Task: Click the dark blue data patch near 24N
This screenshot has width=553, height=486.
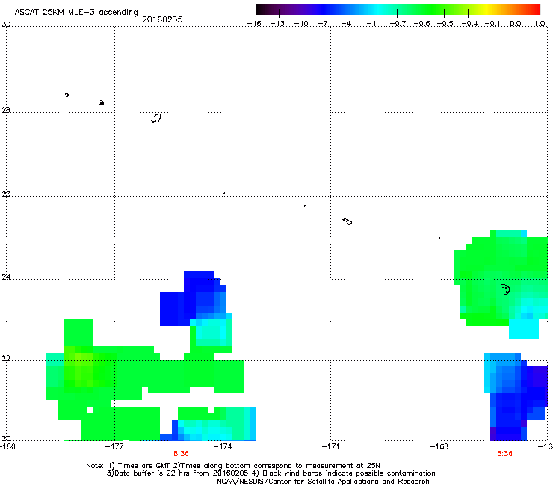Action: (192, 298)
